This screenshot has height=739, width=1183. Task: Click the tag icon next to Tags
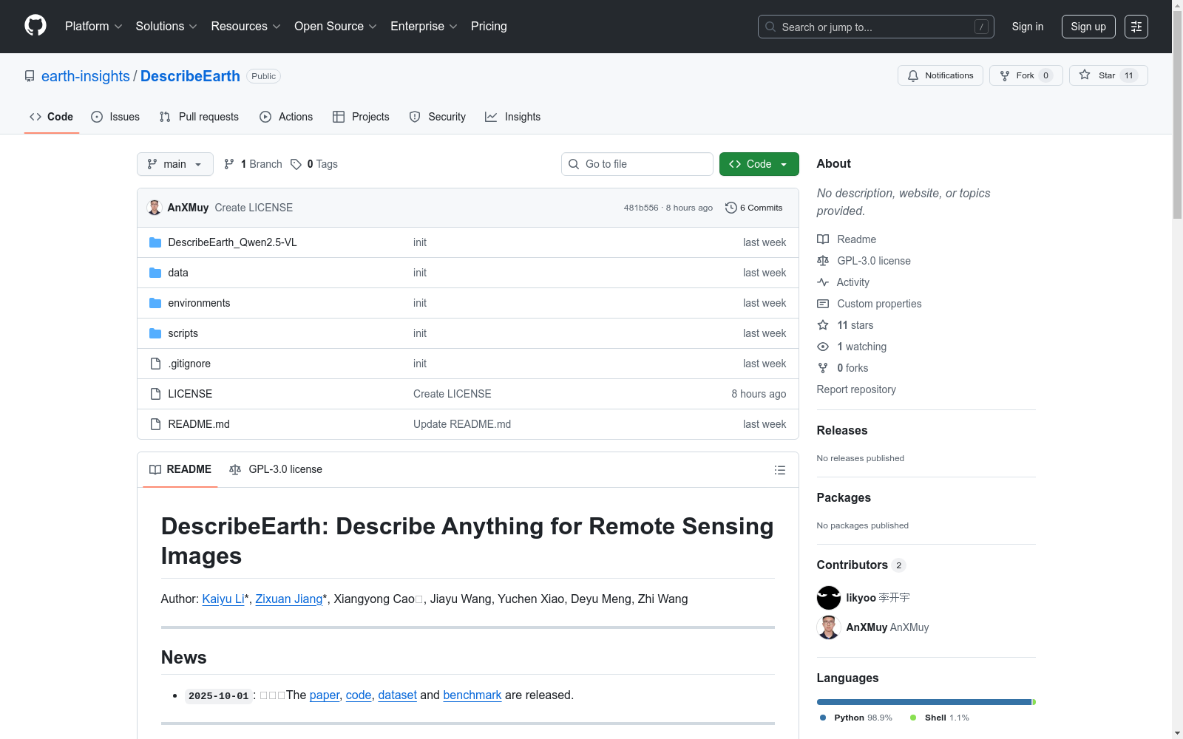pos(296,164)
